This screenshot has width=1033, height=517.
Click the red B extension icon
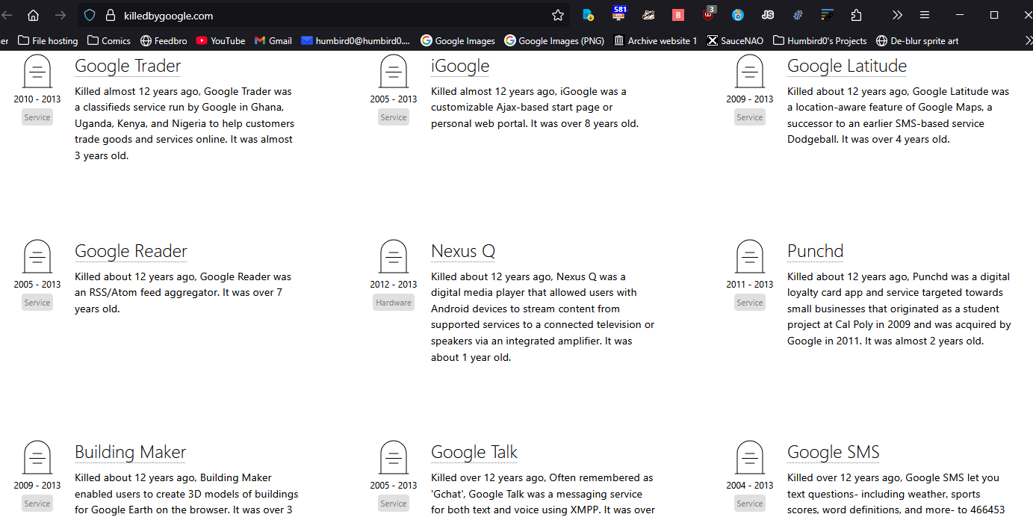point(678,15)
